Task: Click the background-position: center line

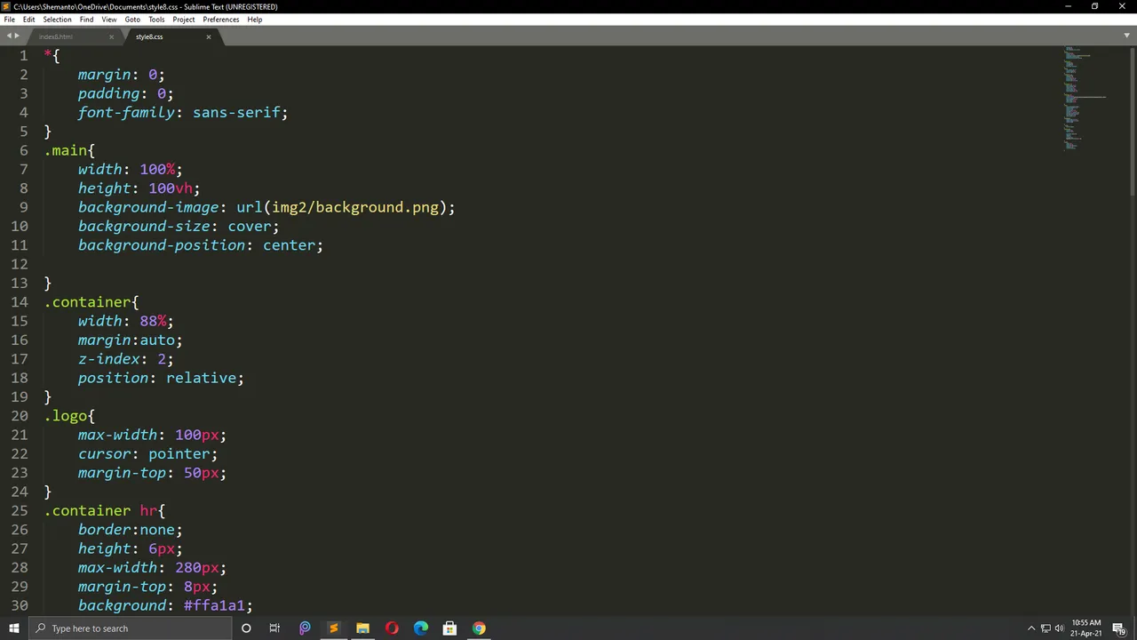Action: coord(201,245)
